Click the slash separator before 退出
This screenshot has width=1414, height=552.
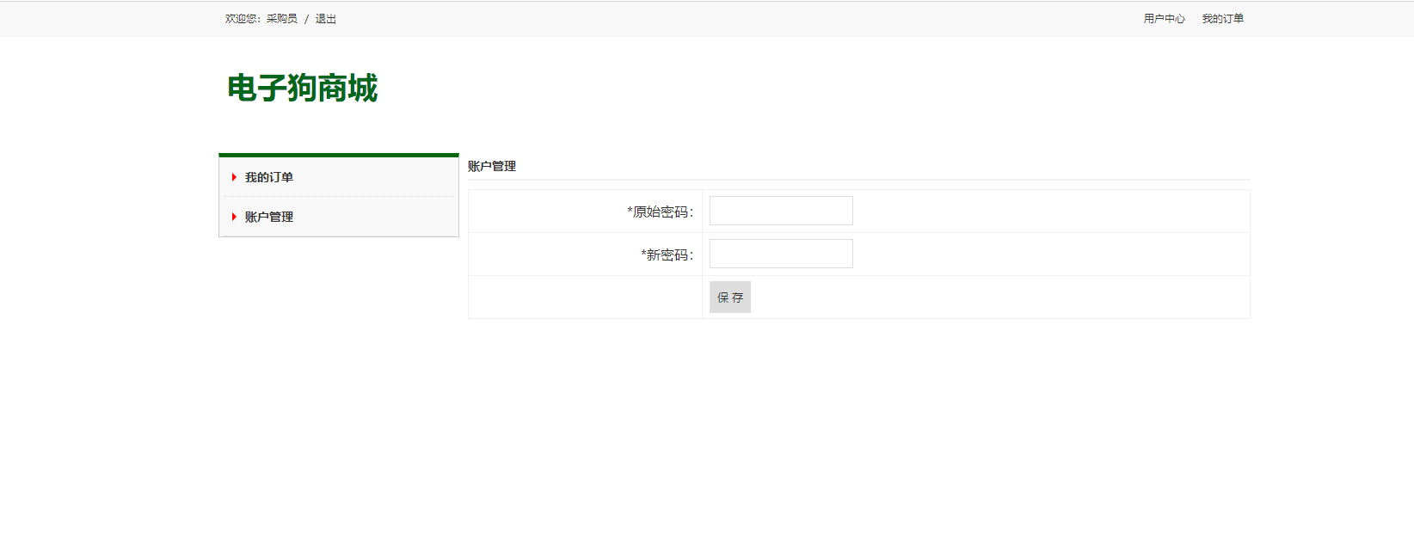[x=306, y=19]
